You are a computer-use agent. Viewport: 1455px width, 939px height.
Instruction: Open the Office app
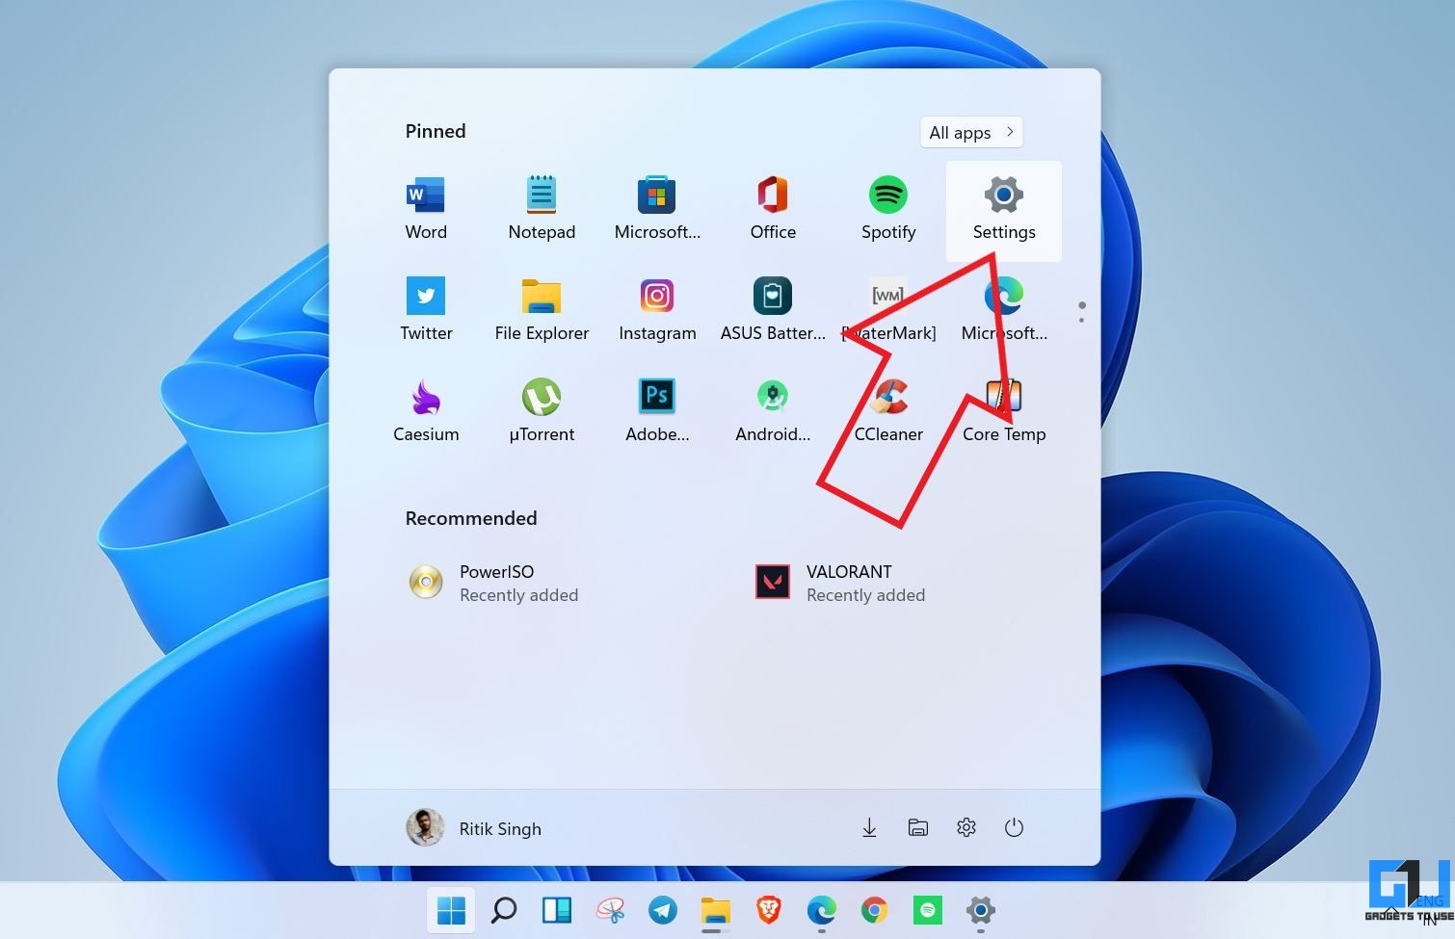[x=773, y=210]
